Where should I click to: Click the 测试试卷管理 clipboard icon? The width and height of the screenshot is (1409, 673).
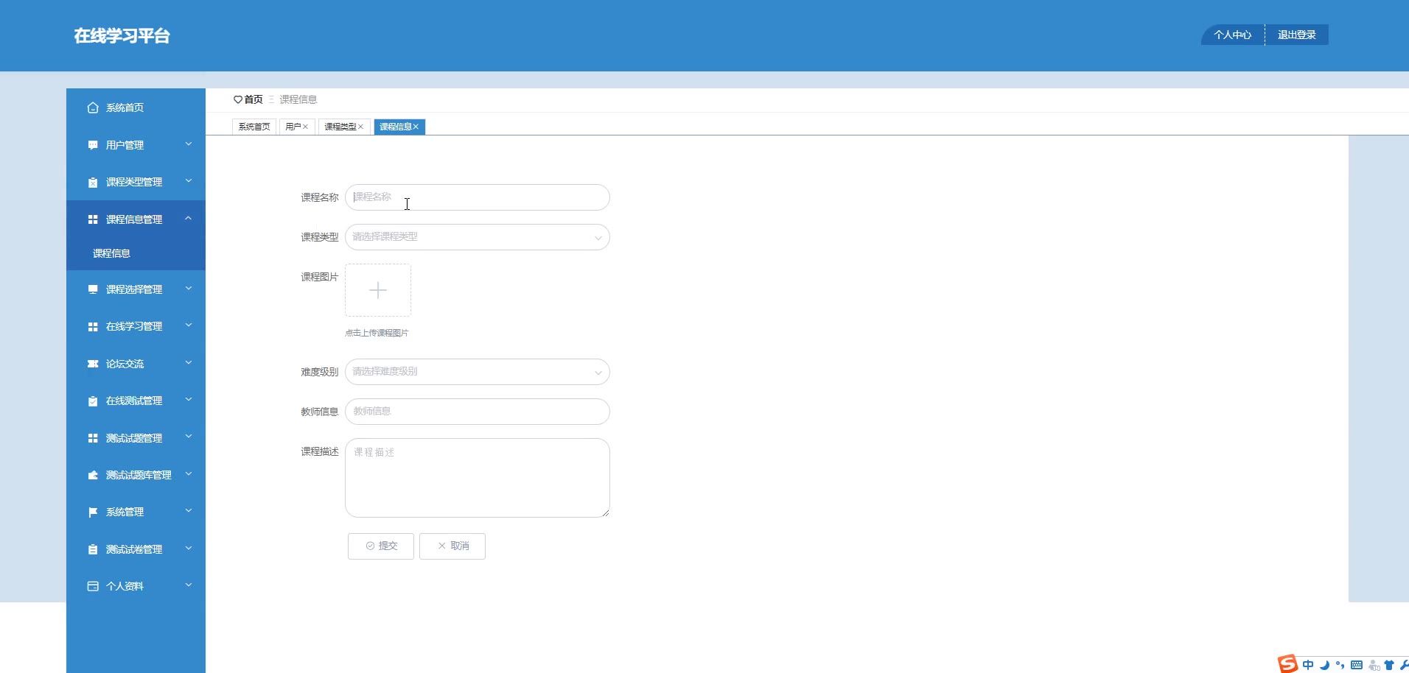coord(93,549)
